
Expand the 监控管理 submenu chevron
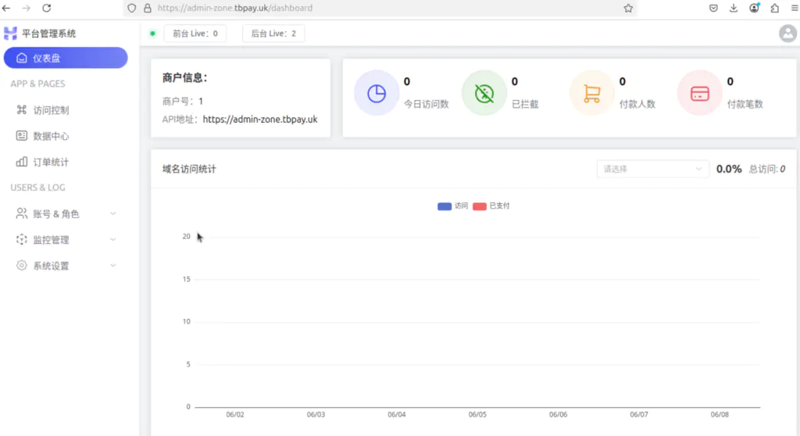(112, 239)
